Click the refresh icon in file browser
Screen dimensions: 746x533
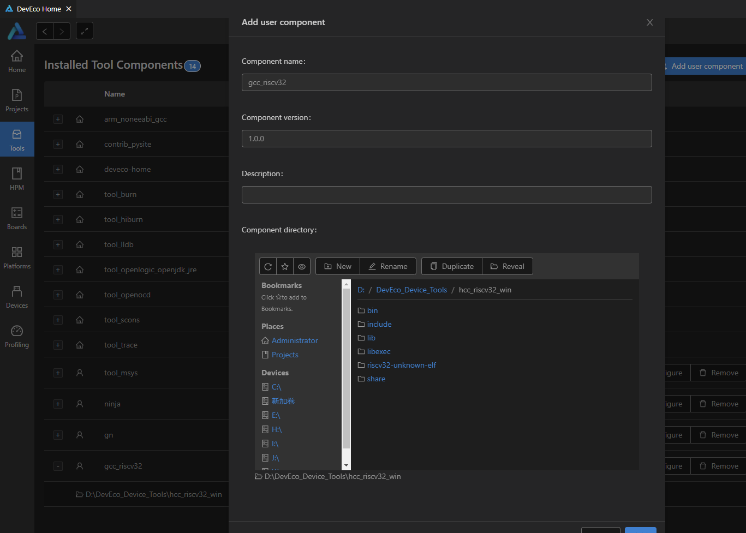pyautogui.click(x=268, y=266)
